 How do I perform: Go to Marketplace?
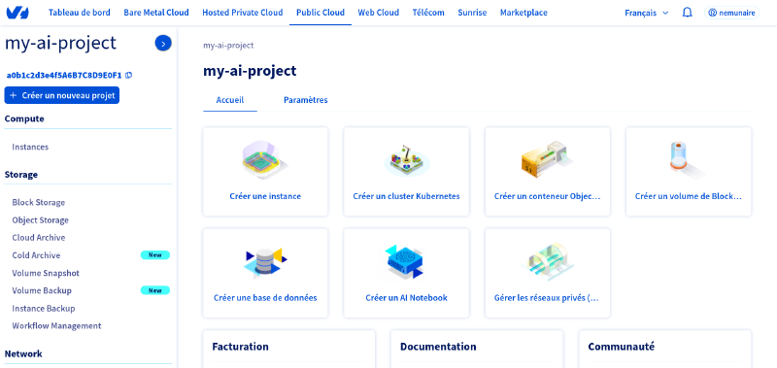524,13
